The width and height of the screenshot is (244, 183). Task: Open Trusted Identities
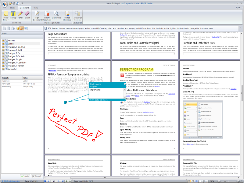point(67,16)
